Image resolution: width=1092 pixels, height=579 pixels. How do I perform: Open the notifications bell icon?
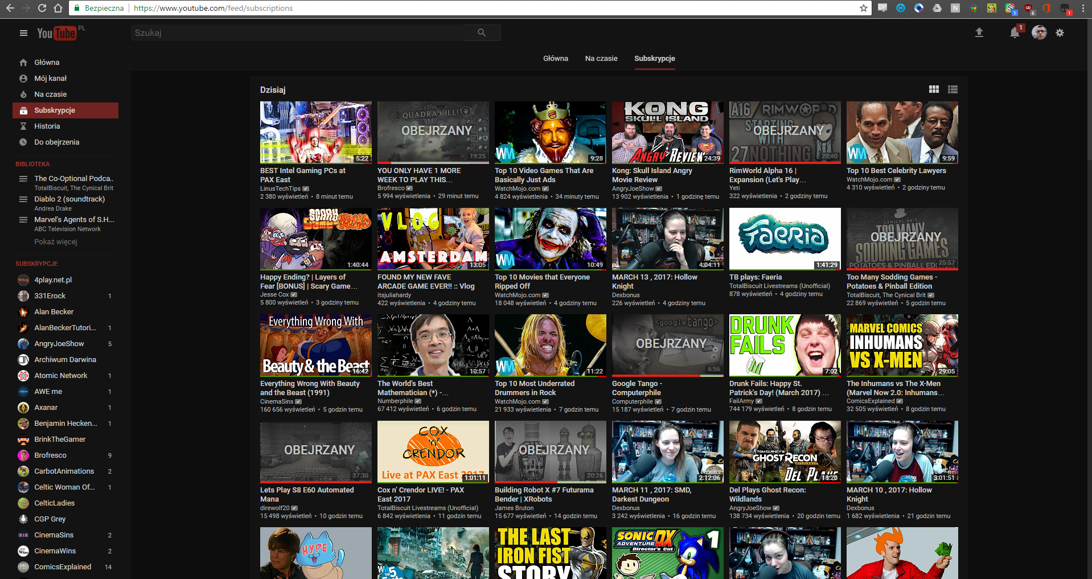tap(1015, 33)
